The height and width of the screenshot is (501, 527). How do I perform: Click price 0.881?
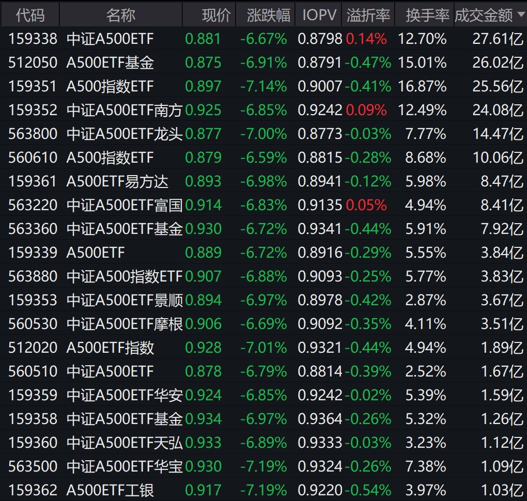[x=204, y=39]
